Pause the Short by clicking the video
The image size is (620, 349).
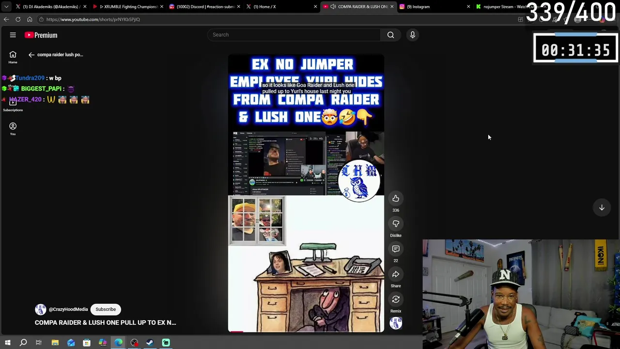(x=306, y=194)
